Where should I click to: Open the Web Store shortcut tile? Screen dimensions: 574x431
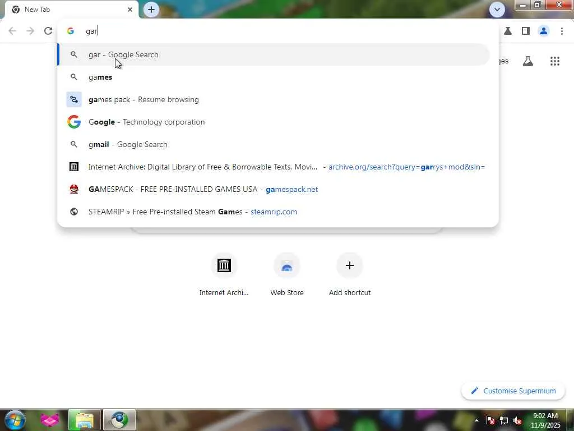tap(287, 275)
